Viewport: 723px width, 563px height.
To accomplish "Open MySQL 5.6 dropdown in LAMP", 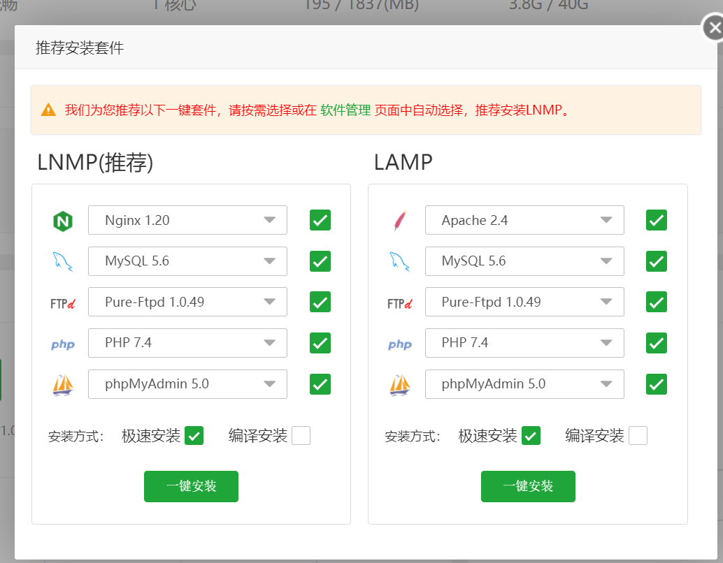I will [524, 261].
